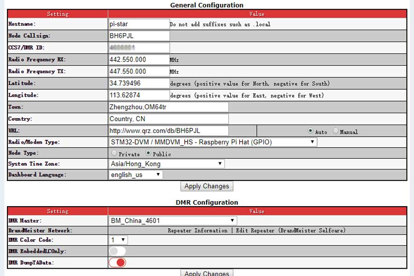Open the Radio/Modem Type dropdown

(x=212, y=142)
